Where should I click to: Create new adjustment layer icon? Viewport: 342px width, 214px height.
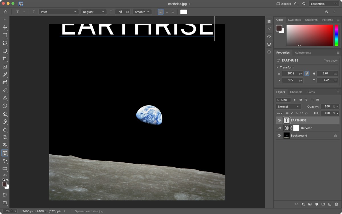click(x=316, y=204)
